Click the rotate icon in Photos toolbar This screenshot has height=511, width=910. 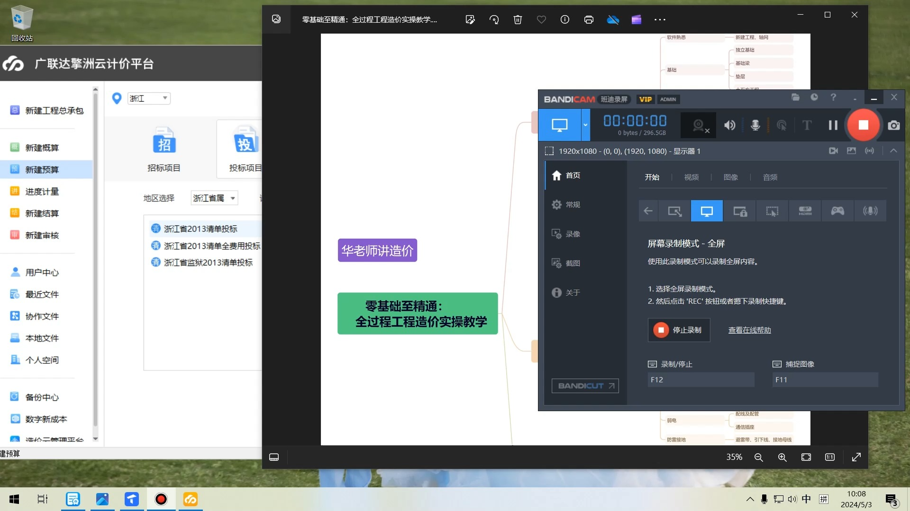pos(494,19)
